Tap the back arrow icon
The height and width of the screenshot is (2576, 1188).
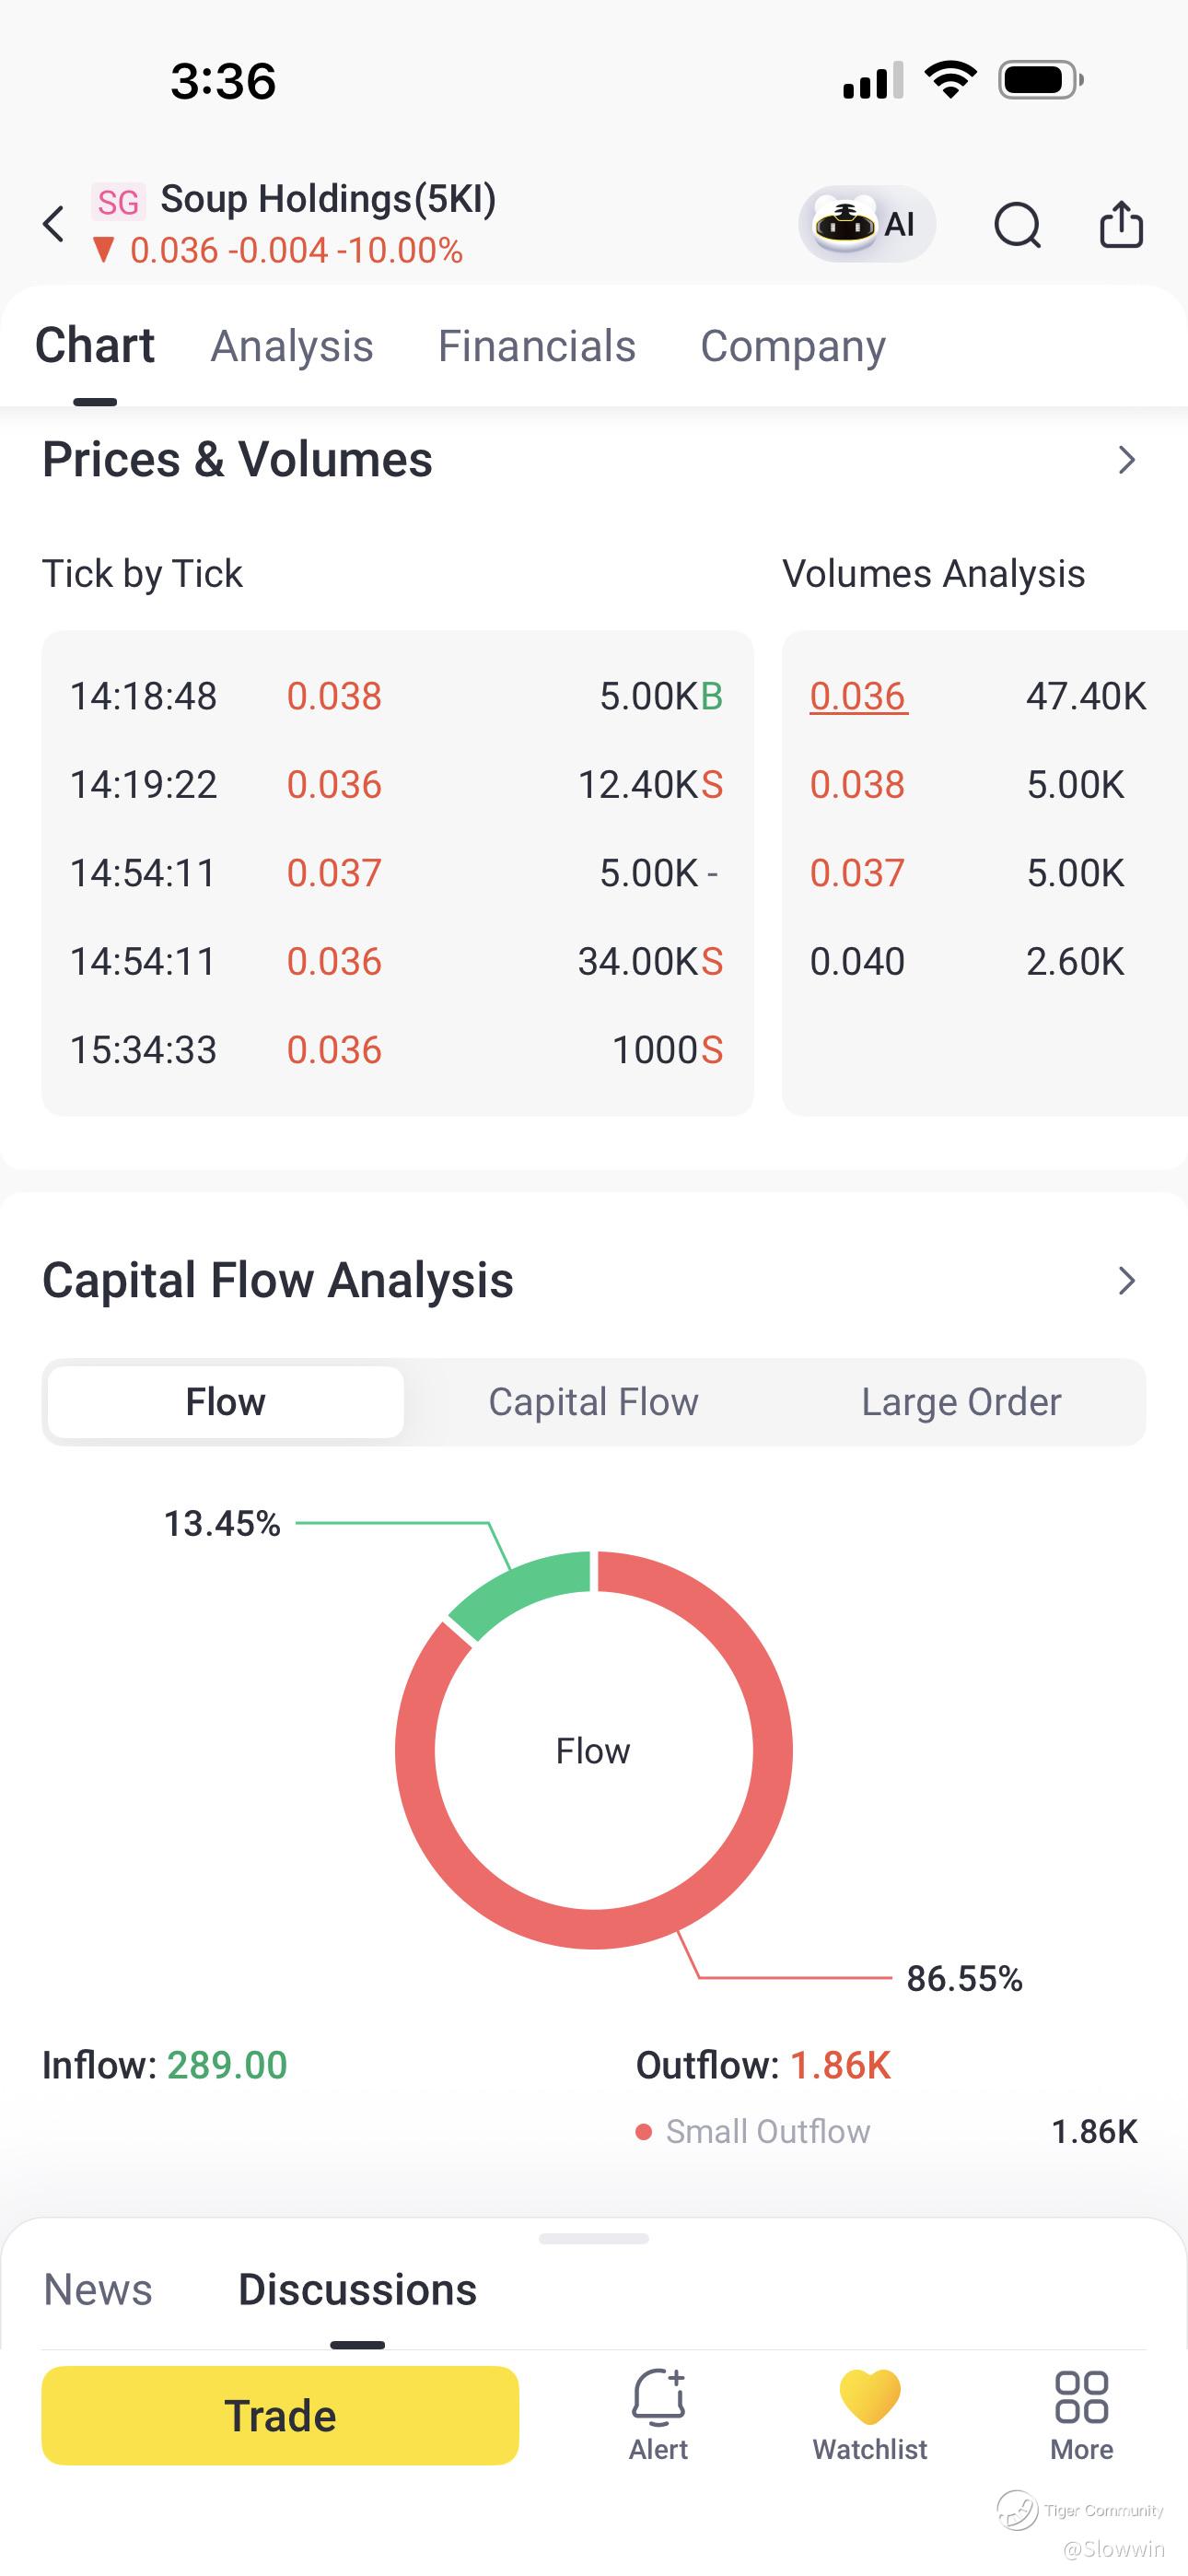tap(54, 224)
